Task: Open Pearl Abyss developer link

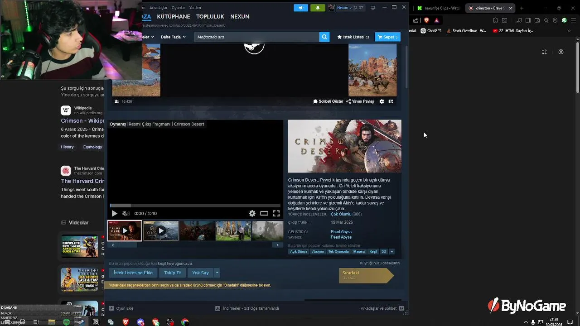Action: point(341,232)
